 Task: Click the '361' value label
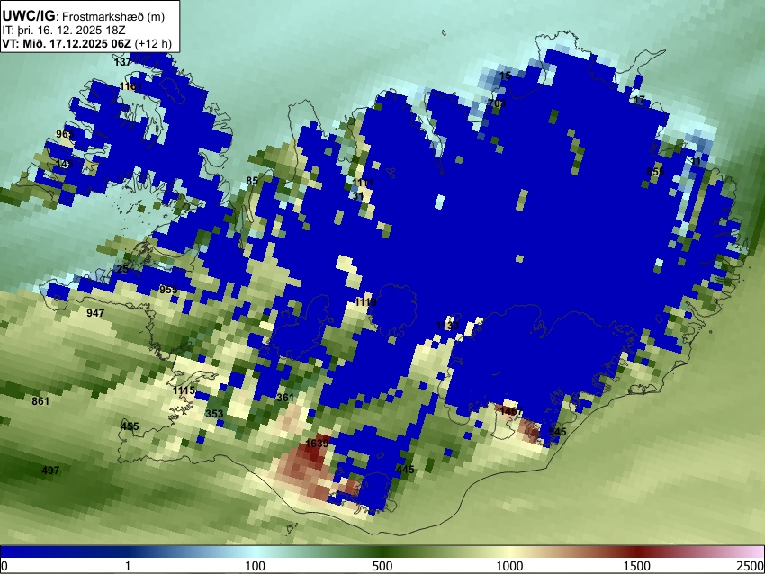point(285,398)
